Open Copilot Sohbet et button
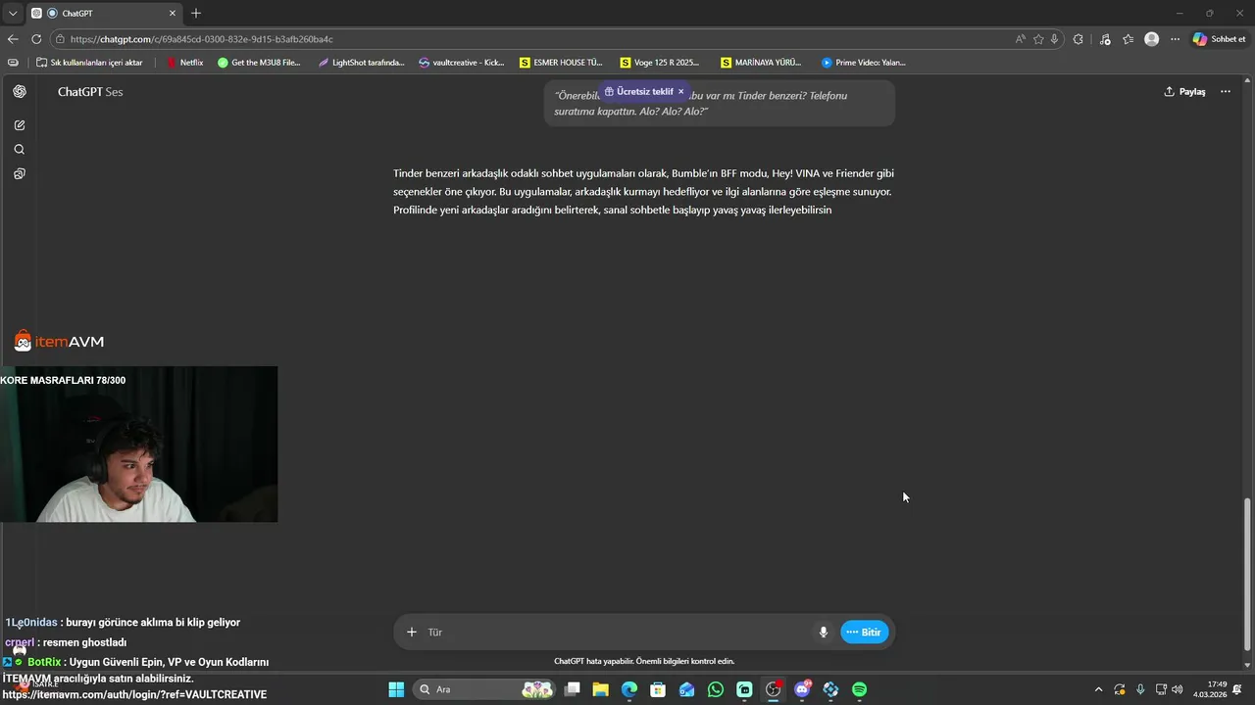 1219,39
